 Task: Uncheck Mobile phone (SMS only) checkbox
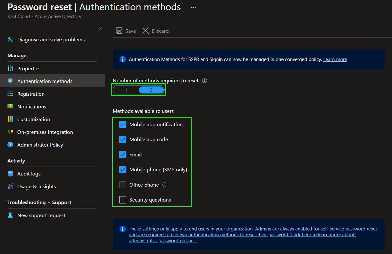pyautogui.click(x=123, y=169)
